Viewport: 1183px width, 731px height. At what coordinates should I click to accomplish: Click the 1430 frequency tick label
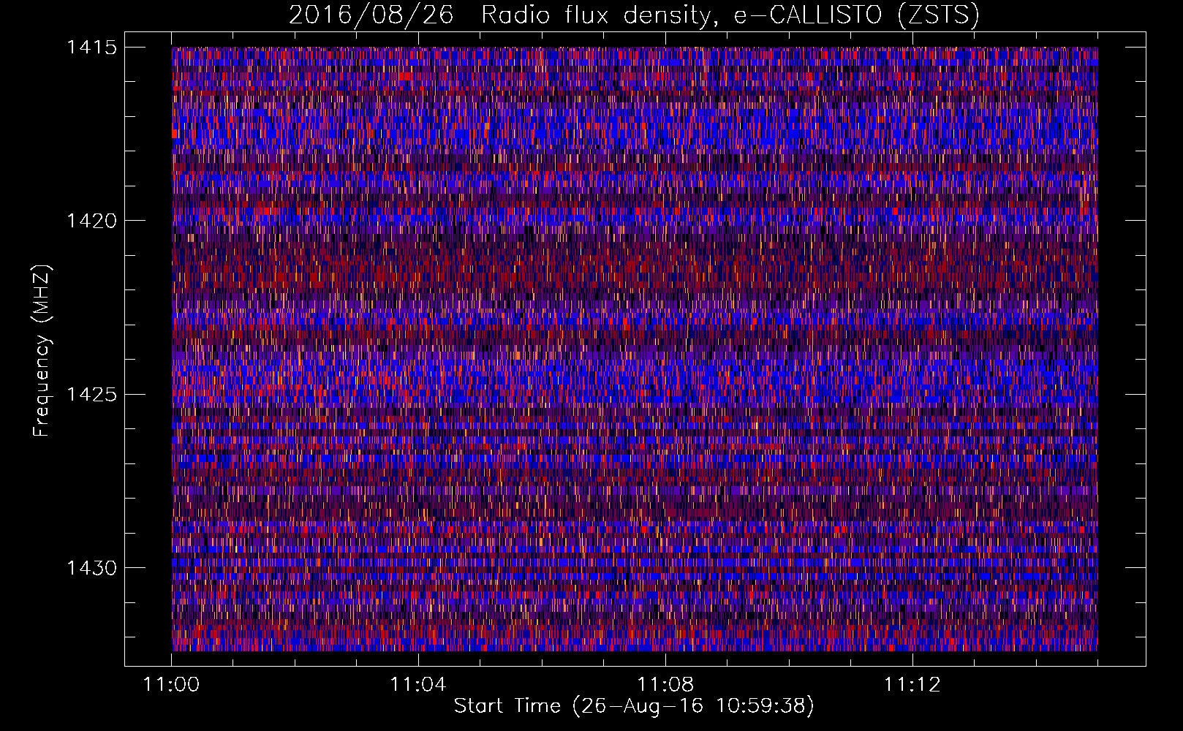[91, 568]
